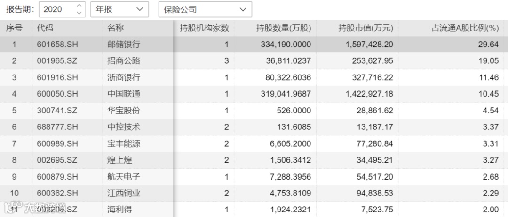This screenshot has height=217, width=508.
Task: Decrease year with stepper down arrow
Action: click(79, 13)
